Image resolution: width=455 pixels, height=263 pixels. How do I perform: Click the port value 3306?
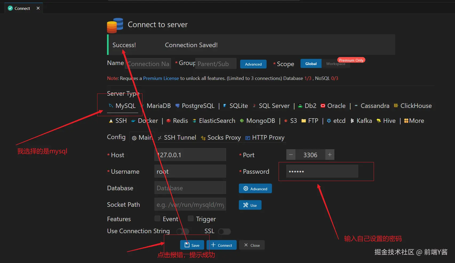coord(310,155)
